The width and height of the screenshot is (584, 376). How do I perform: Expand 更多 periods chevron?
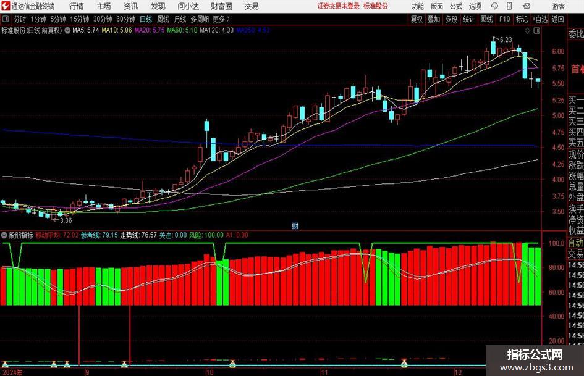222,19
